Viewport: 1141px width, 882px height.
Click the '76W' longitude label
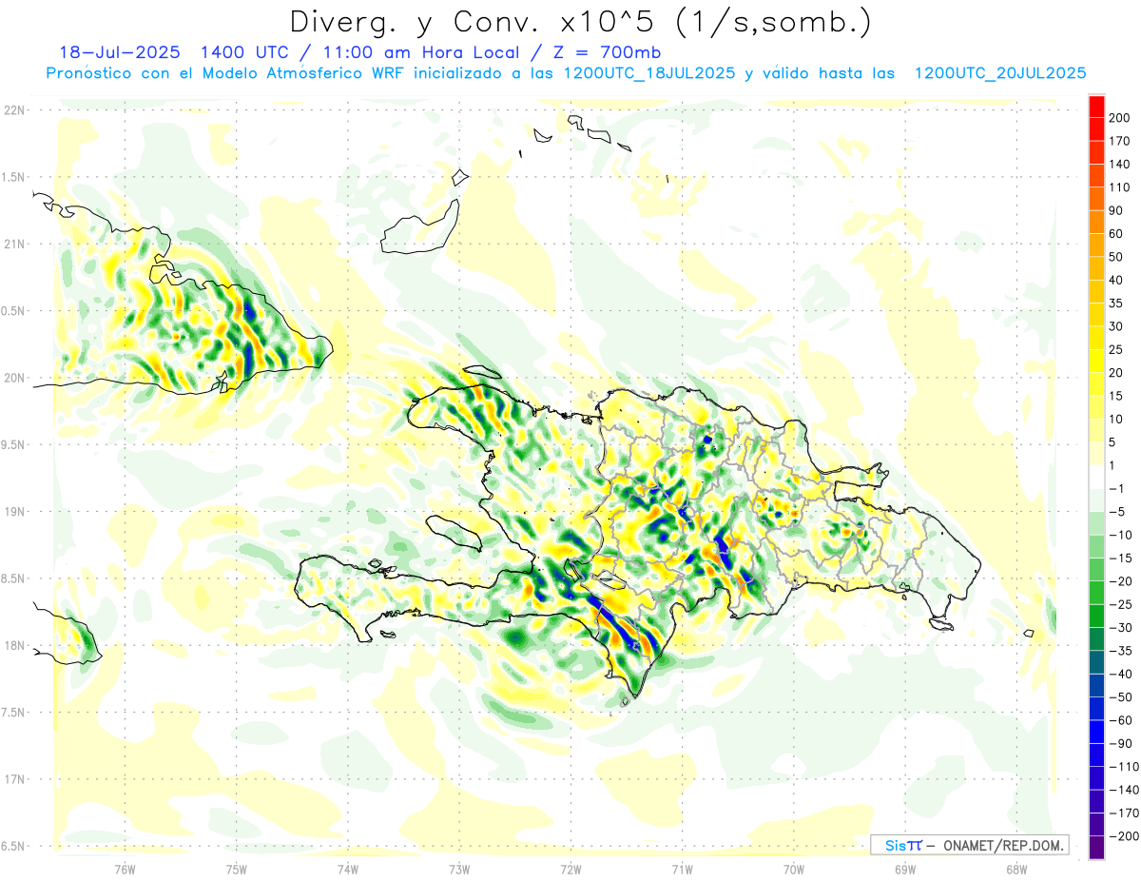125,869
